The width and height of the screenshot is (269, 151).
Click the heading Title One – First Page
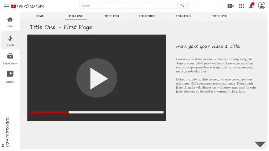(61, 27)
